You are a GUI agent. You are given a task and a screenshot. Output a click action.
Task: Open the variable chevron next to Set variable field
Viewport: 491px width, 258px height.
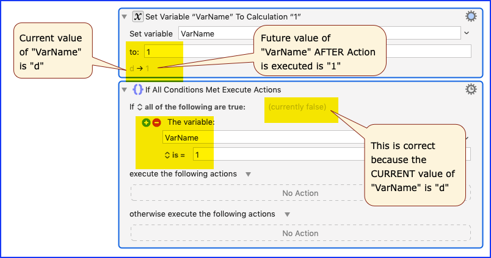467,33
